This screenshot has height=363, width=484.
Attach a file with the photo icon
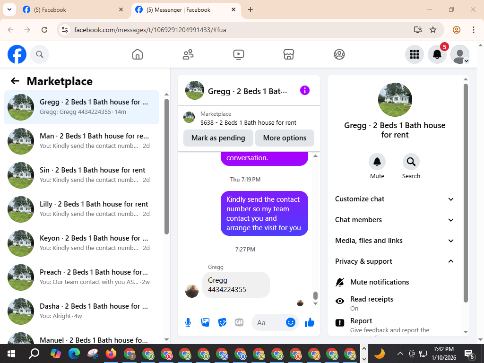205,322
